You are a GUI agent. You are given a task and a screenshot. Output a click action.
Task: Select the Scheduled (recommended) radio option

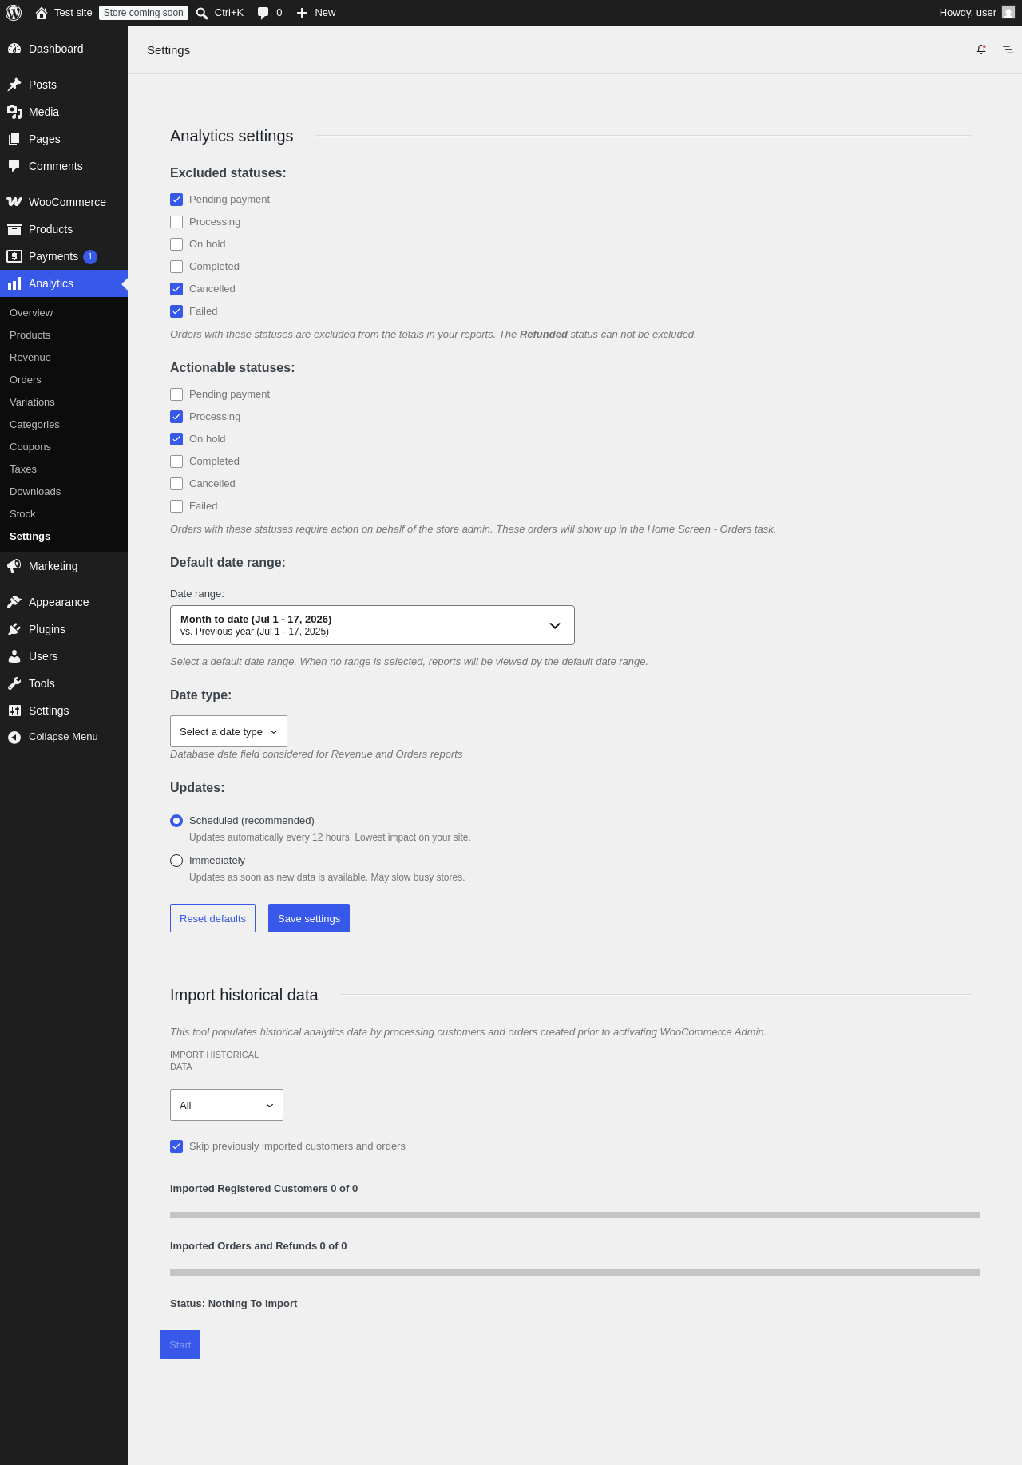pyautogui.click(x=176, y=821)
